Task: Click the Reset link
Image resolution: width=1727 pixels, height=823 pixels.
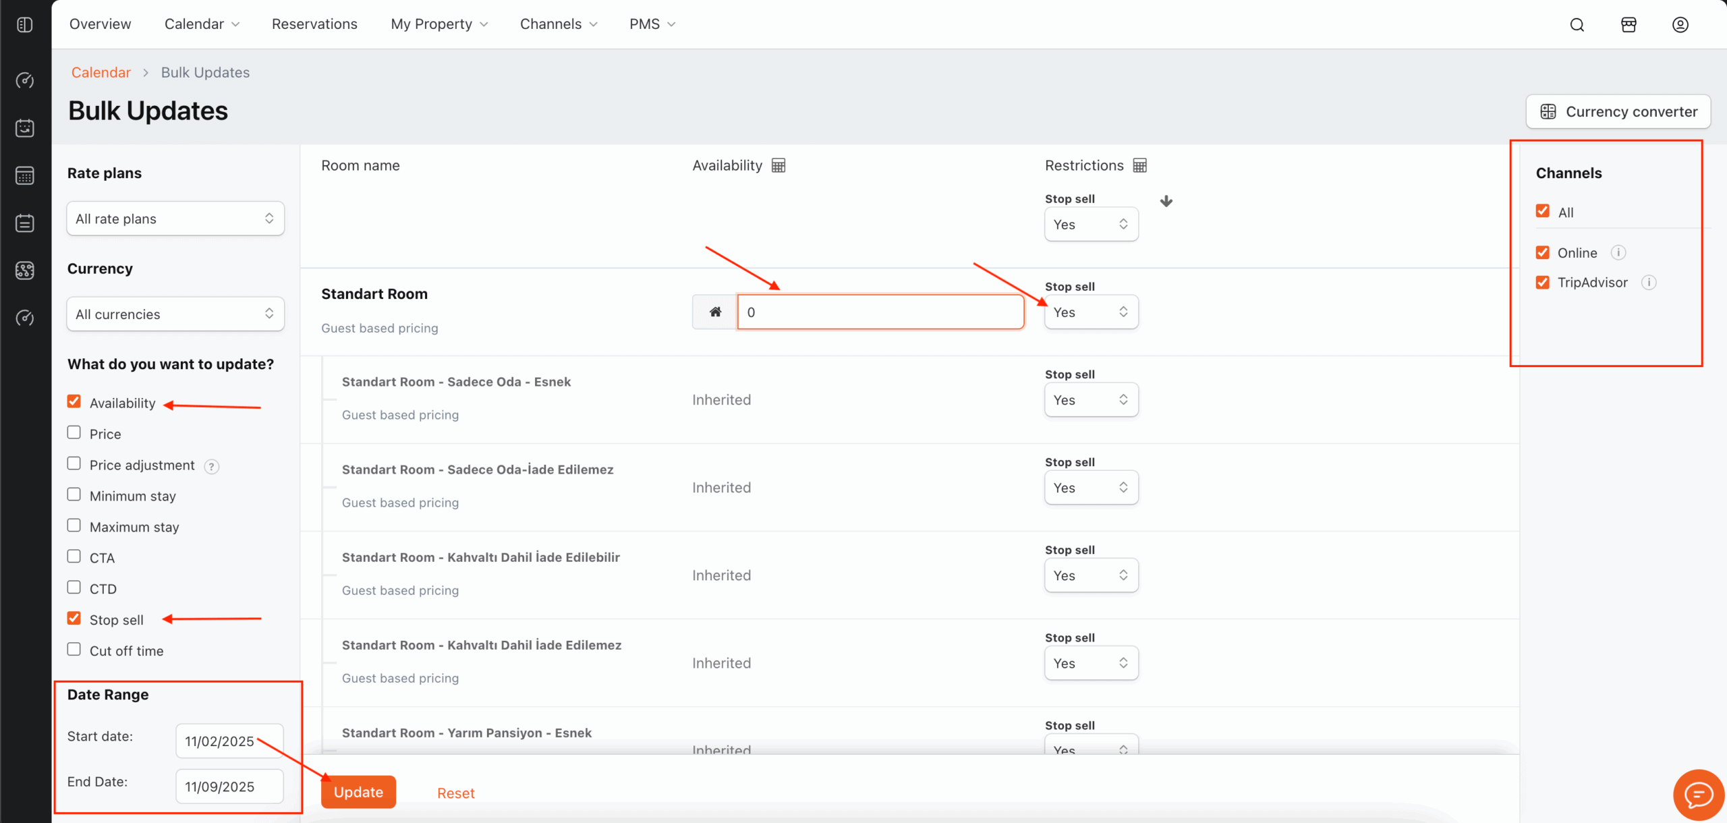Action: pyautogui.click(x=455, y=793)
